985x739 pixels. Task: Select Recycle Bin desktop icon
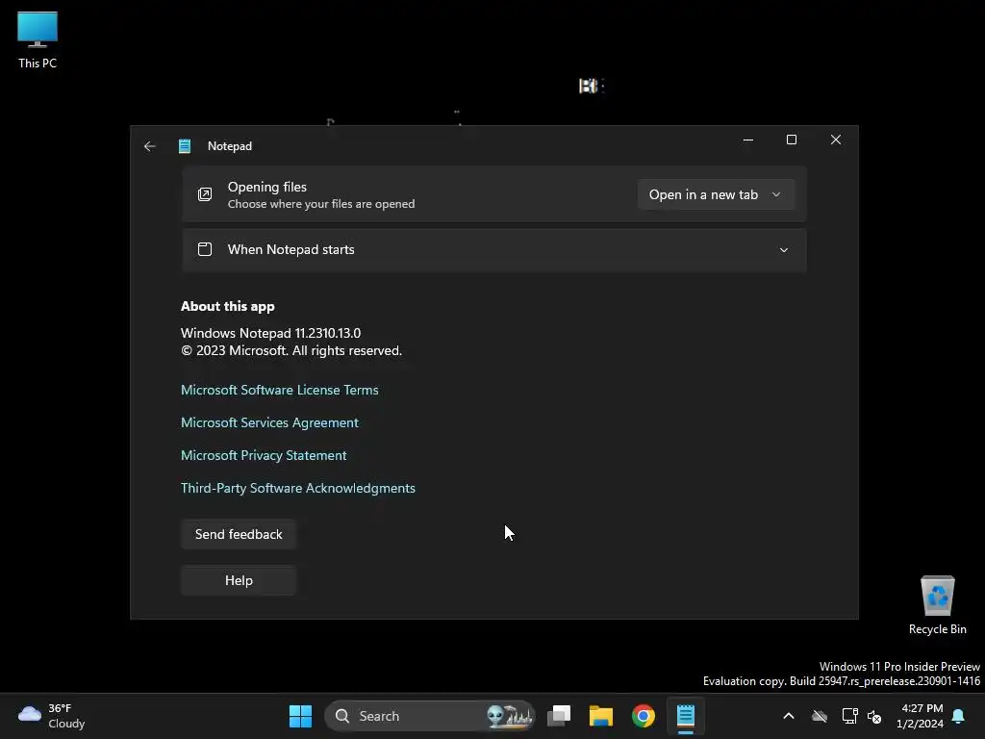tap(937, 605)
